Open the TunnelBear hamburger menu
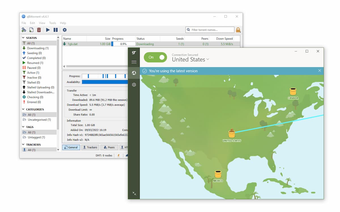Screen dimensions: 340x212 click(x=134, y=62)
